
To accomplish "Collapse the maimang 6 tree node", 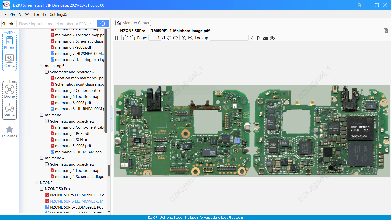I will click(42, 66).
